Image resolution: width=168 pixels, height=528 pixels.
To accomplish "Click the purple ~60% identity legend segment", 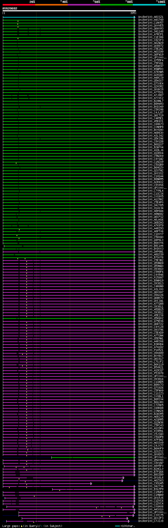I will point(84,5).
